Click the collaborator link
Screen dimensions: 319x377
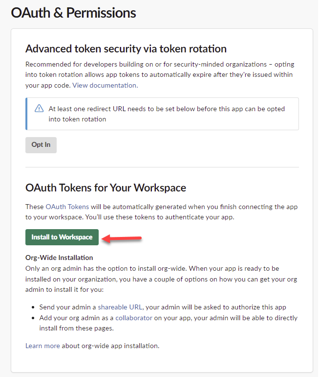(x=133, y=318)
